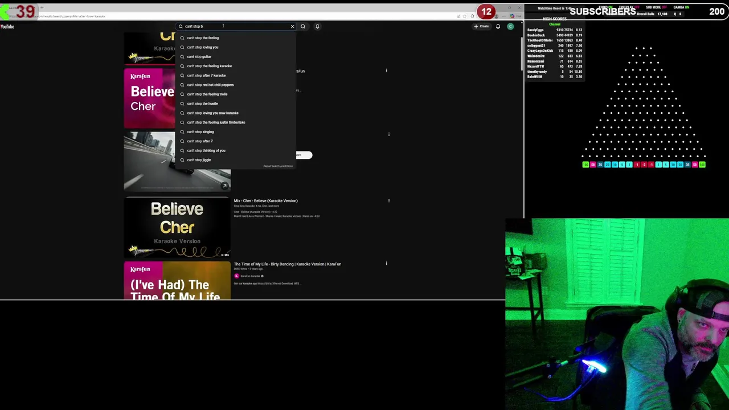Click the KaraFun Karaoke channel name
This screenshot has width=729, height=410.
[x=250, y=276]
